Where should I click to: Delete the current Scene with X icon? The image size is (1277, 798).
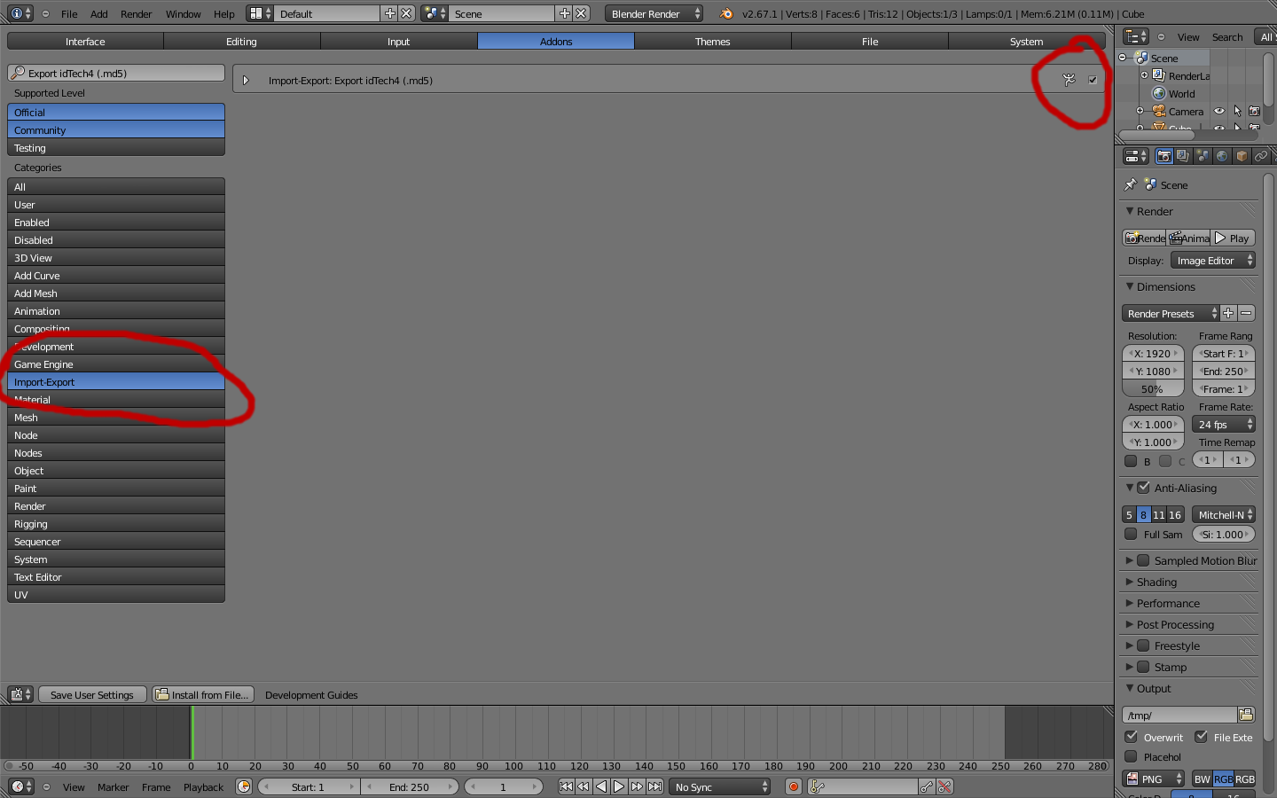point(581,13)
